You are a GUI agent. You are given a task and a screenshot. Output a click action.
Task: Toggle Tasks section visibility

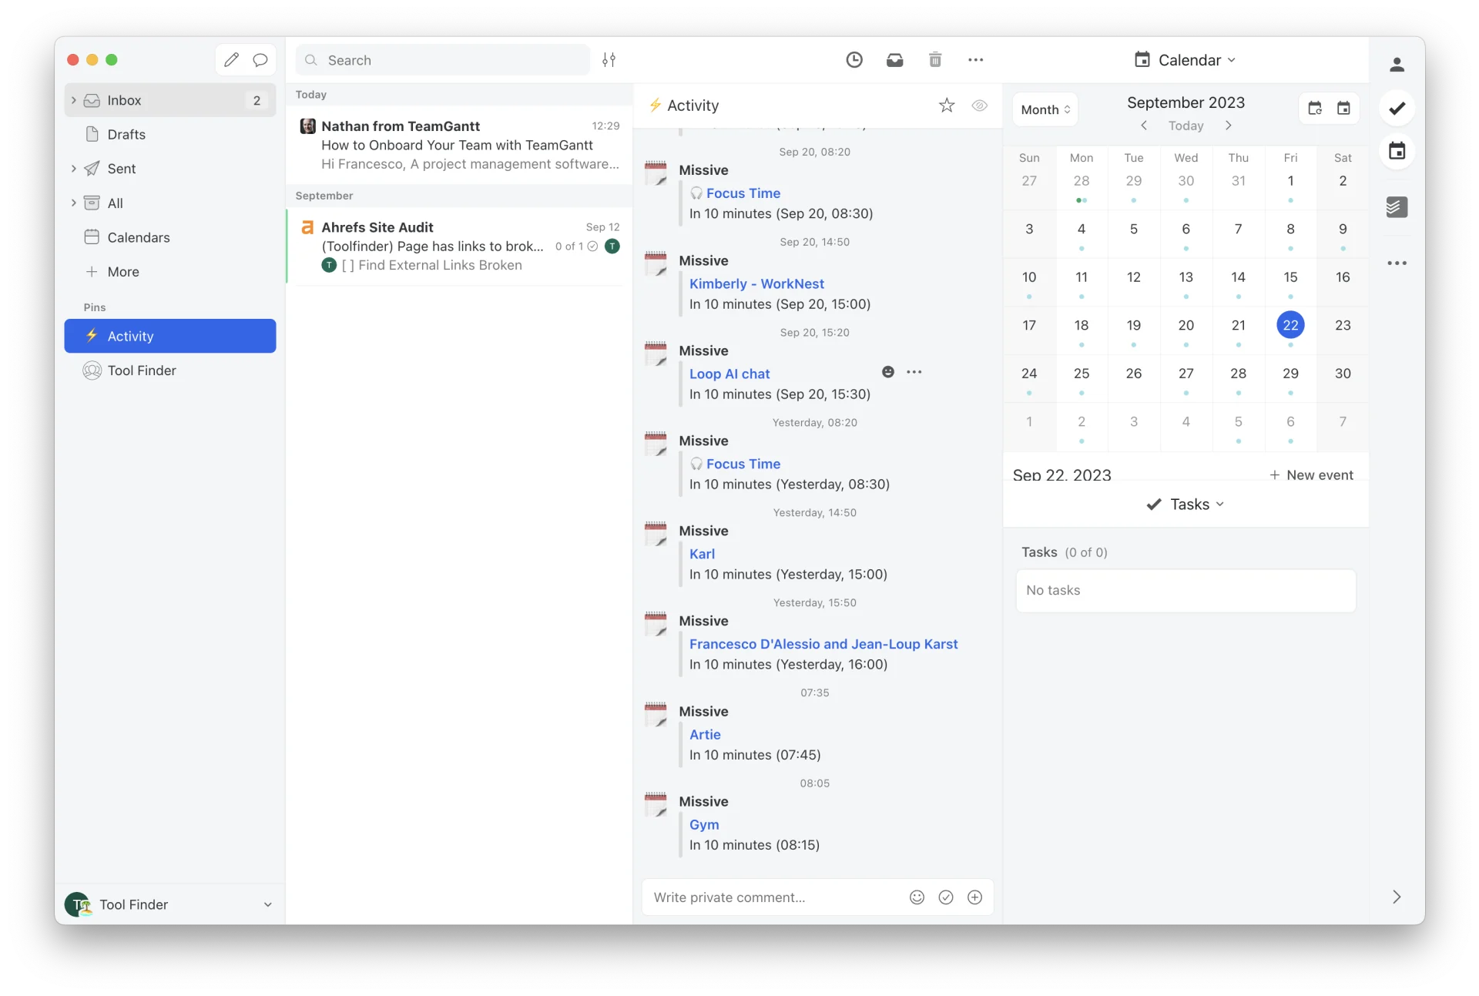(x=1186, y=504)
